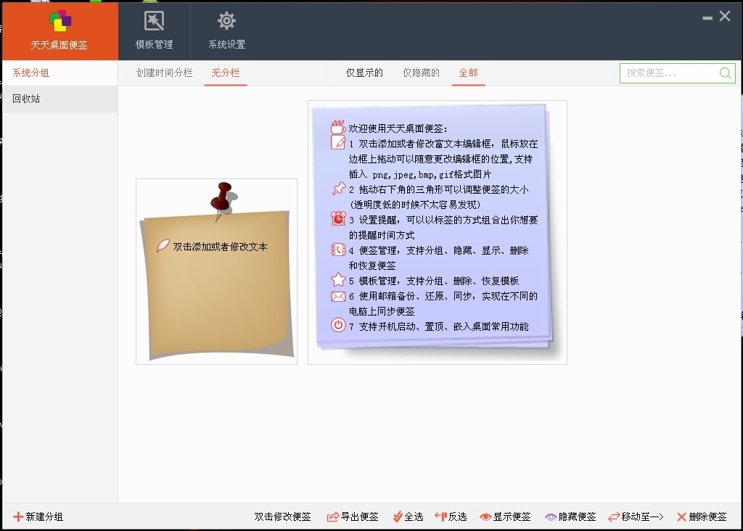Export notes with 导出便签
743x531 pixels.
click(353, 516)
